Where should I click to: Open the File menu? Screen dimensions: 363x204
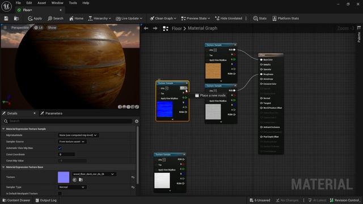[x=18, y=3]
